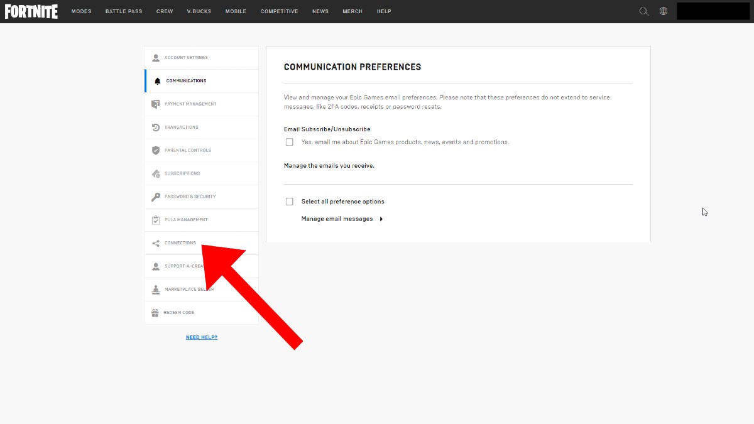Open EULA Management in the sidebar

pyautogui.click(x=186, y=220)
